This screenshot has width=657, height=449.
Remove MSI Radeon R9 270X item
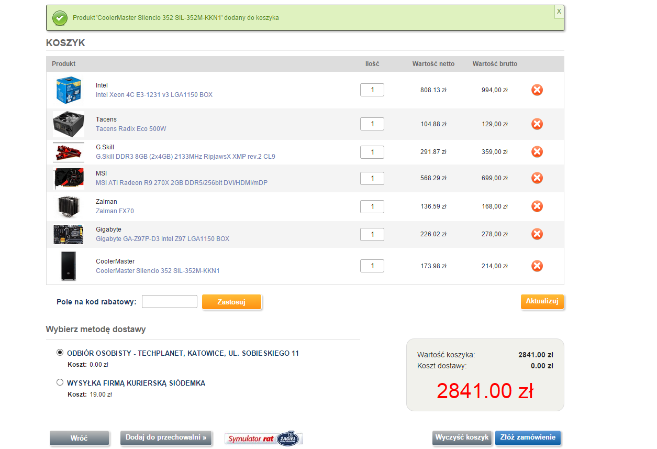point(537,178)
